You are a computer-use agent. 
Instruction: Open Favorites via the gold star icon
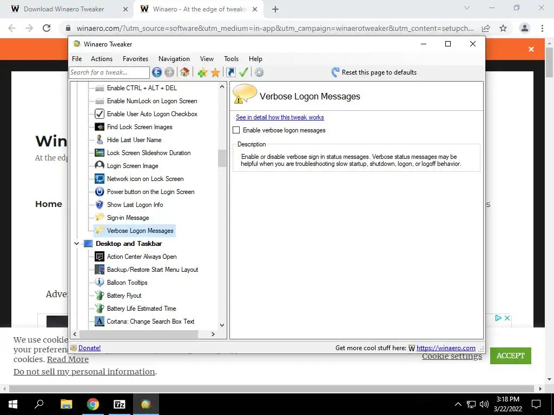(215, 72)
